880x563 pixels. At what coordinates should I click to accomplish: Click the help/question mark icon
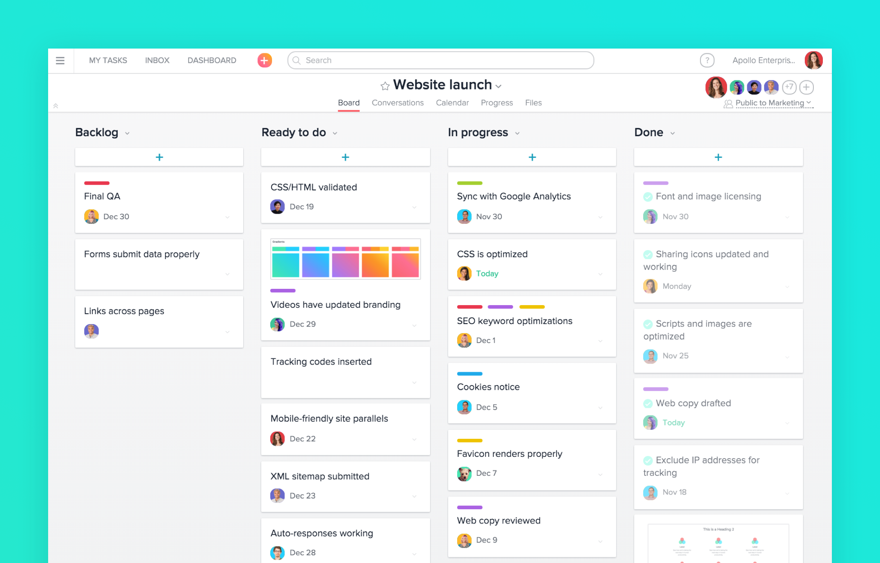pos(707,60)
